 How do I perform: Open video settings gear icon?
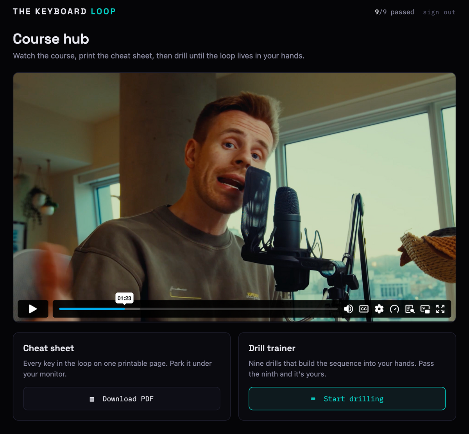tap(379, 309)
